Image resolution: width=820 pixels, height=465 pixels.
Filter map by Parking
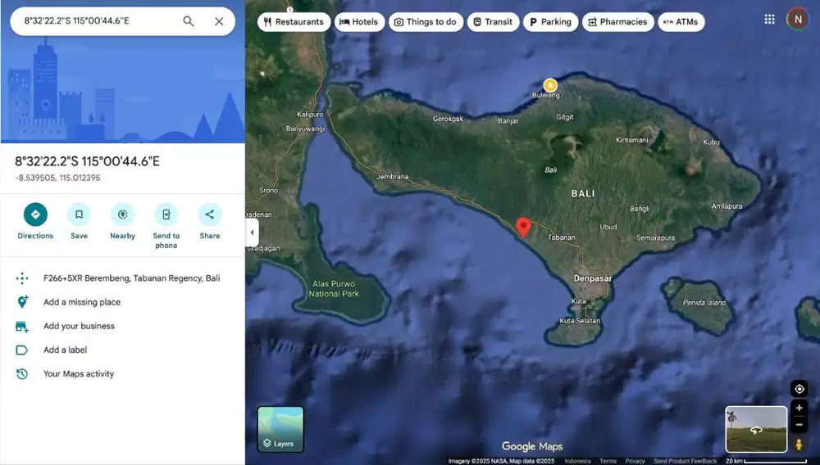(x=551, y=22)
